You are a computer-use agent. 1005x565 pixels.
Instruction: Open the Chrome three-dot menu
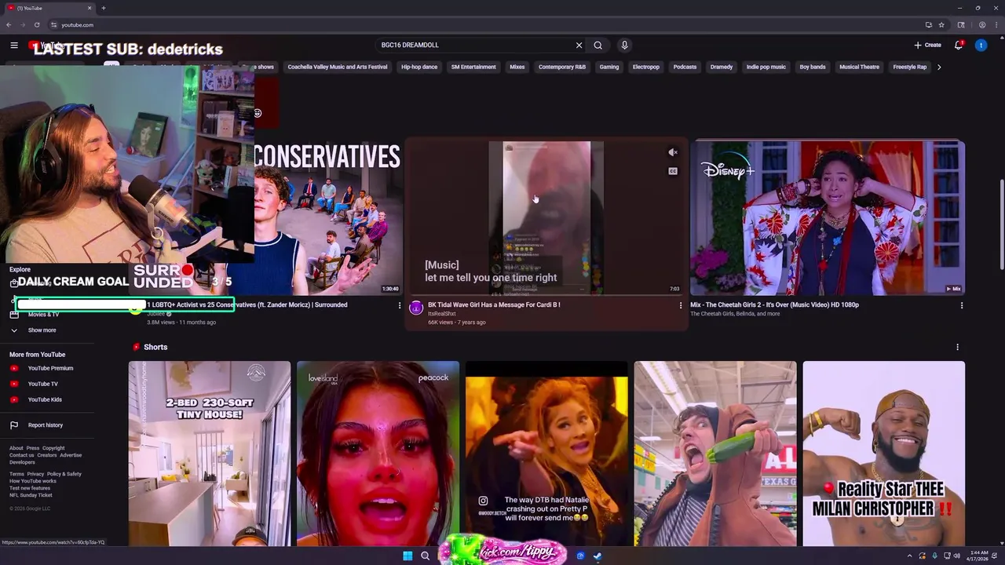tap(995, 25)
